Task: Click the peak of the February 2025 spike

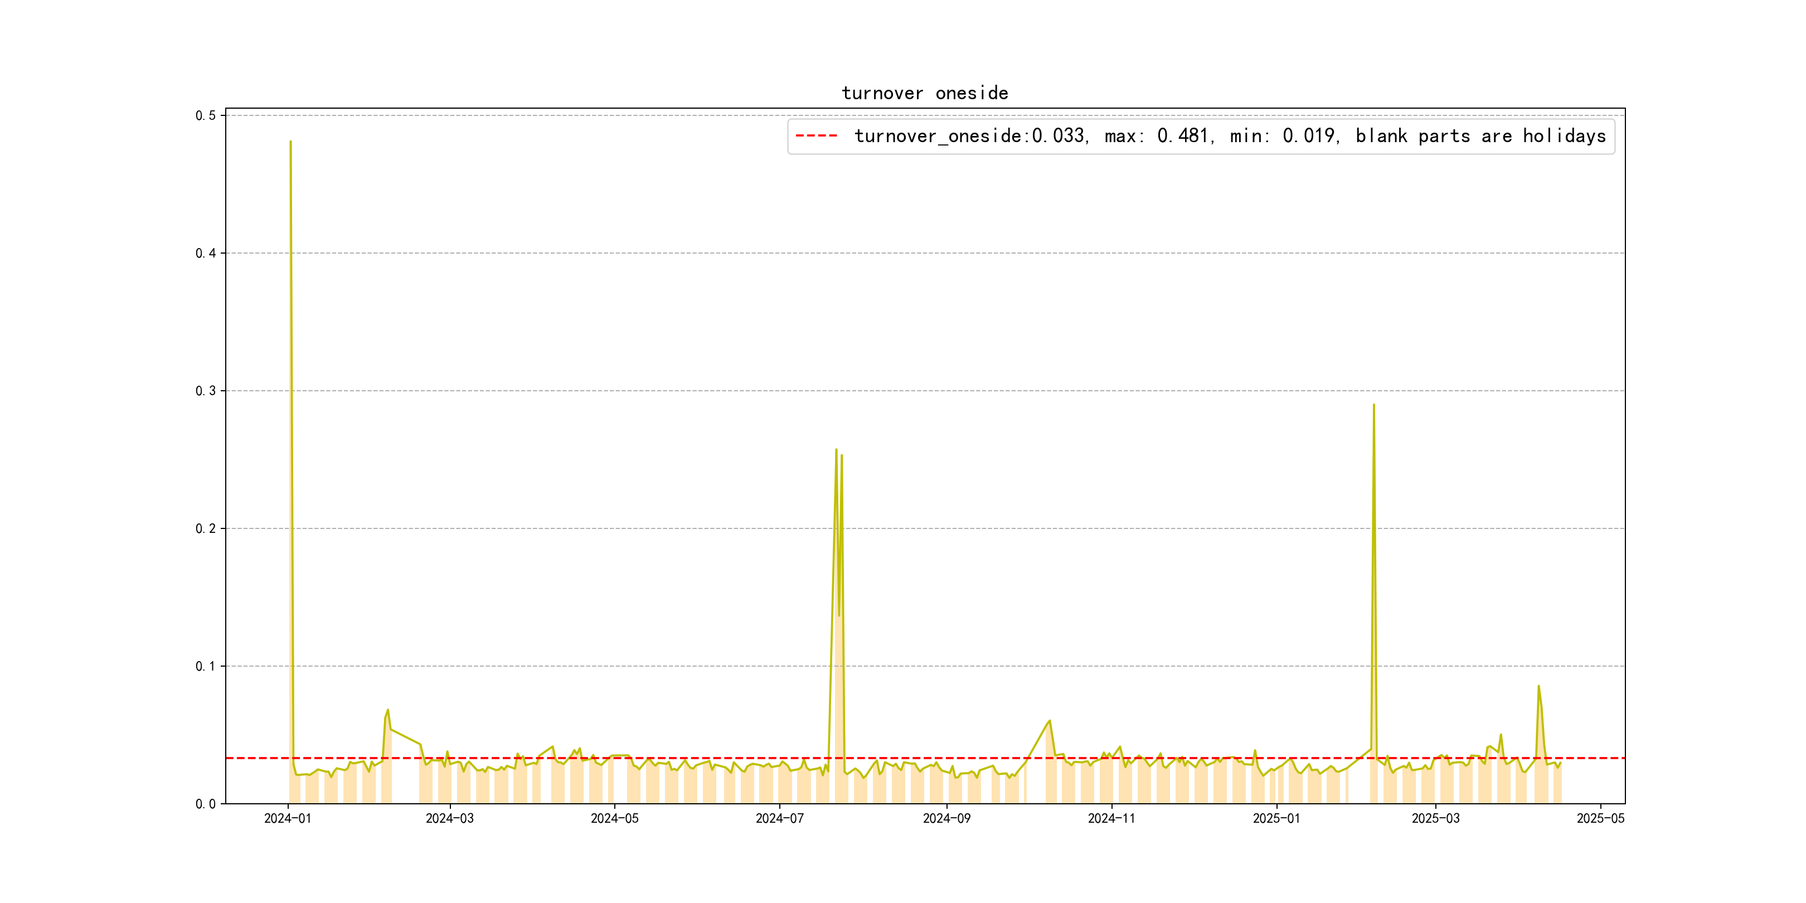Action: 1373,405
